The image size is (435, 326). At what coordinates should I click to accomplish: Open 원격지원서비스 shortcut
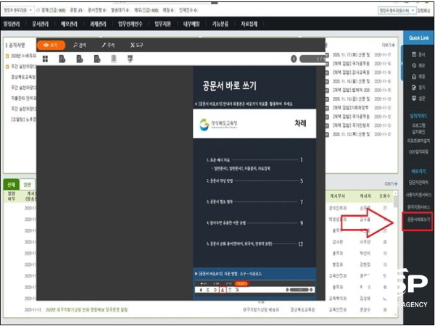pyautogui.click(x=418, y=207)
